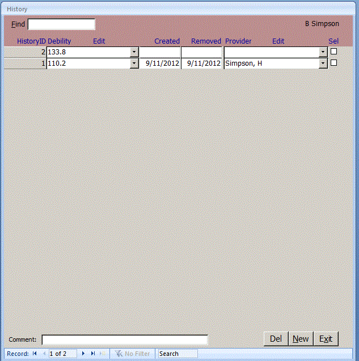
Task: Click the Removed column header
Action: click(x=206, y=41)
